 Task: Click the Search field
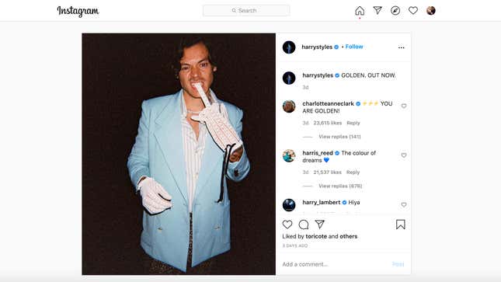coord(246,10)
